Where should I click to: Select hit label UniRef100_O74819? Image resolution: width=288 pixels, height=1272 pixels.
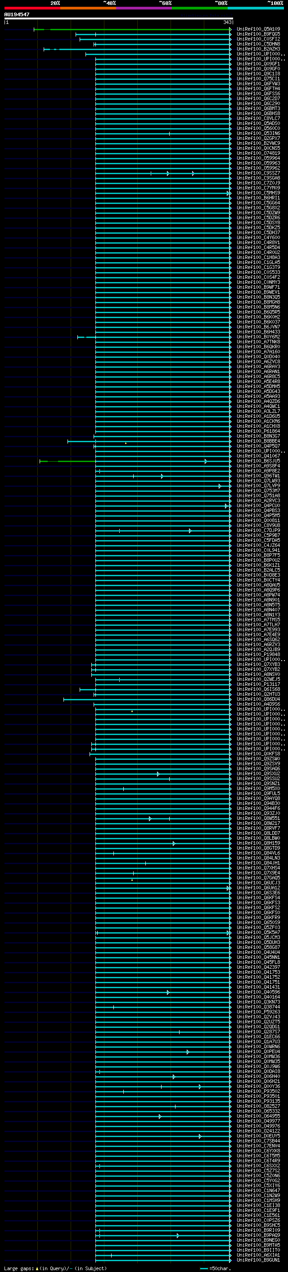coord(258,153)
